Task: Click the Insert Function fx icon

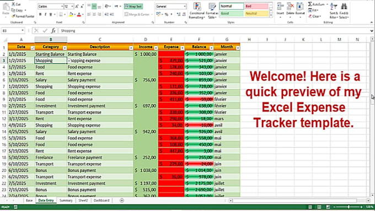Action: [x=53, y=31]
